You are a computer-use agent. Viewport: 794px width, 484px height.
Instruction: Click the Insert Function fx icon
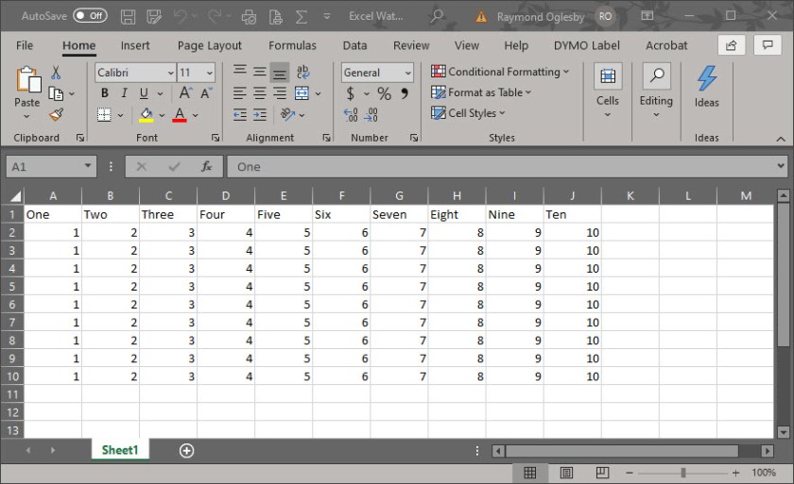coord(206,166)
